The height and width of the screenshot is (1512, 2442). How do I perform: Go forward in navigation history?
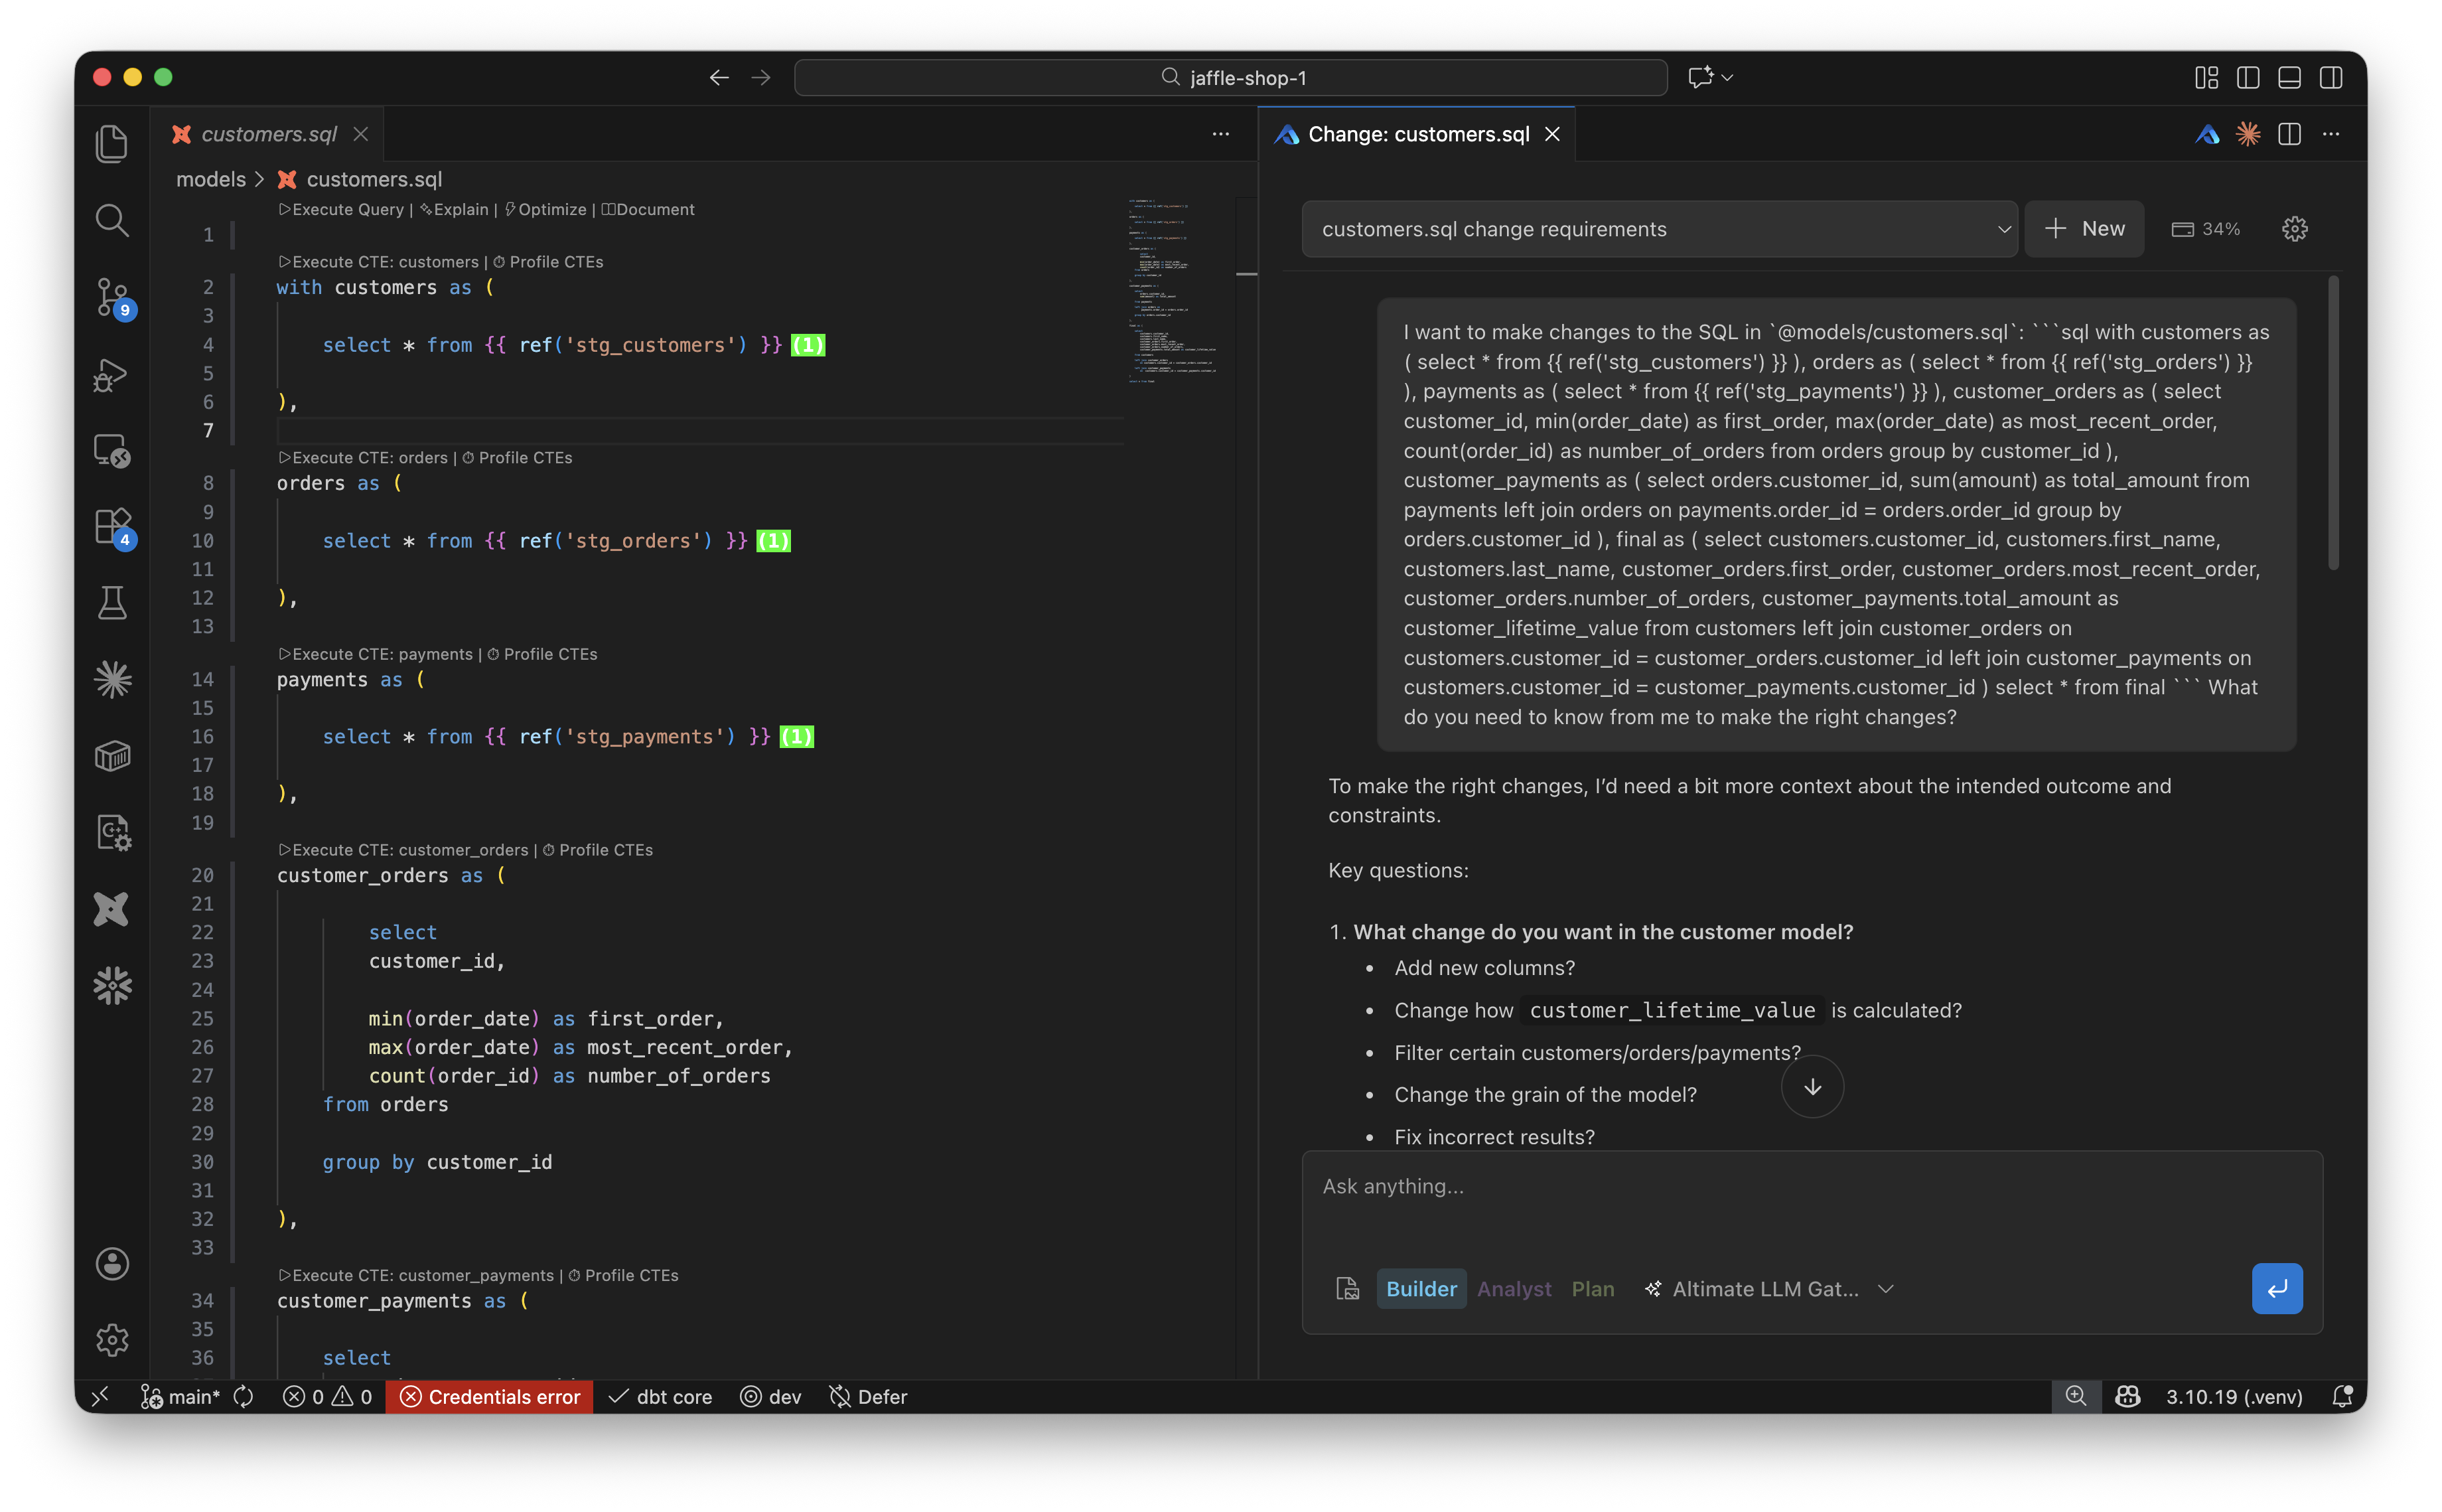(760, 77)
